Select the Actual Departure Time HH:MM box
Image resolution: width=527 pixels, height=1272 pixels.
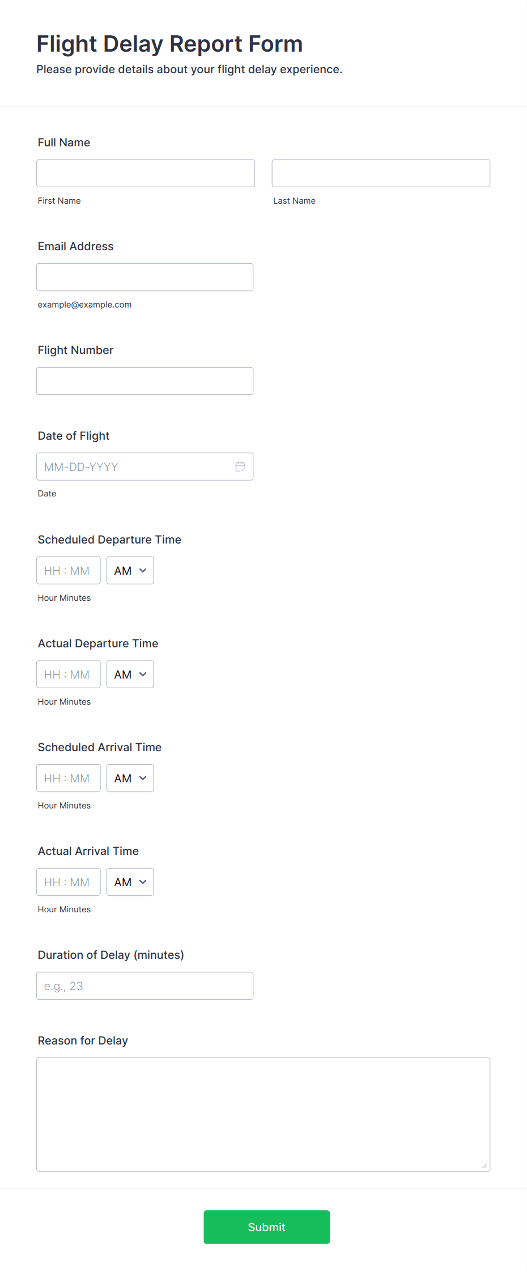tap(69, 674)
